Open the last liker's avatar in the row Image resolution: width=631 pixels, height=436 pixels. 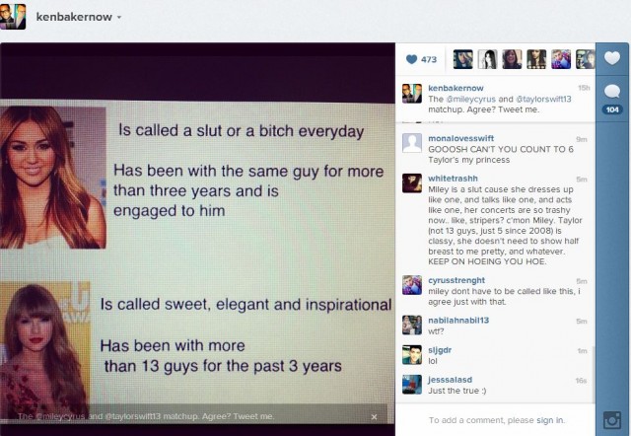585,59
